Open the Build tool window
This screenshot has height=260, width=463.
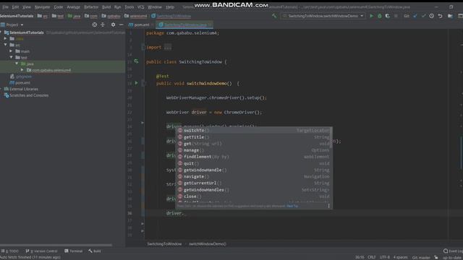(95, 251)
